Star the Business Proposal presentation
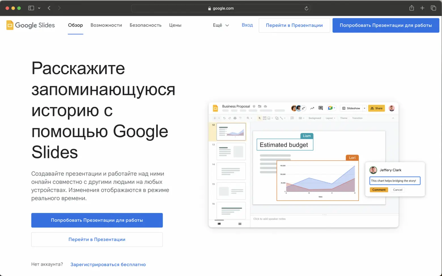 coord(254,106)
